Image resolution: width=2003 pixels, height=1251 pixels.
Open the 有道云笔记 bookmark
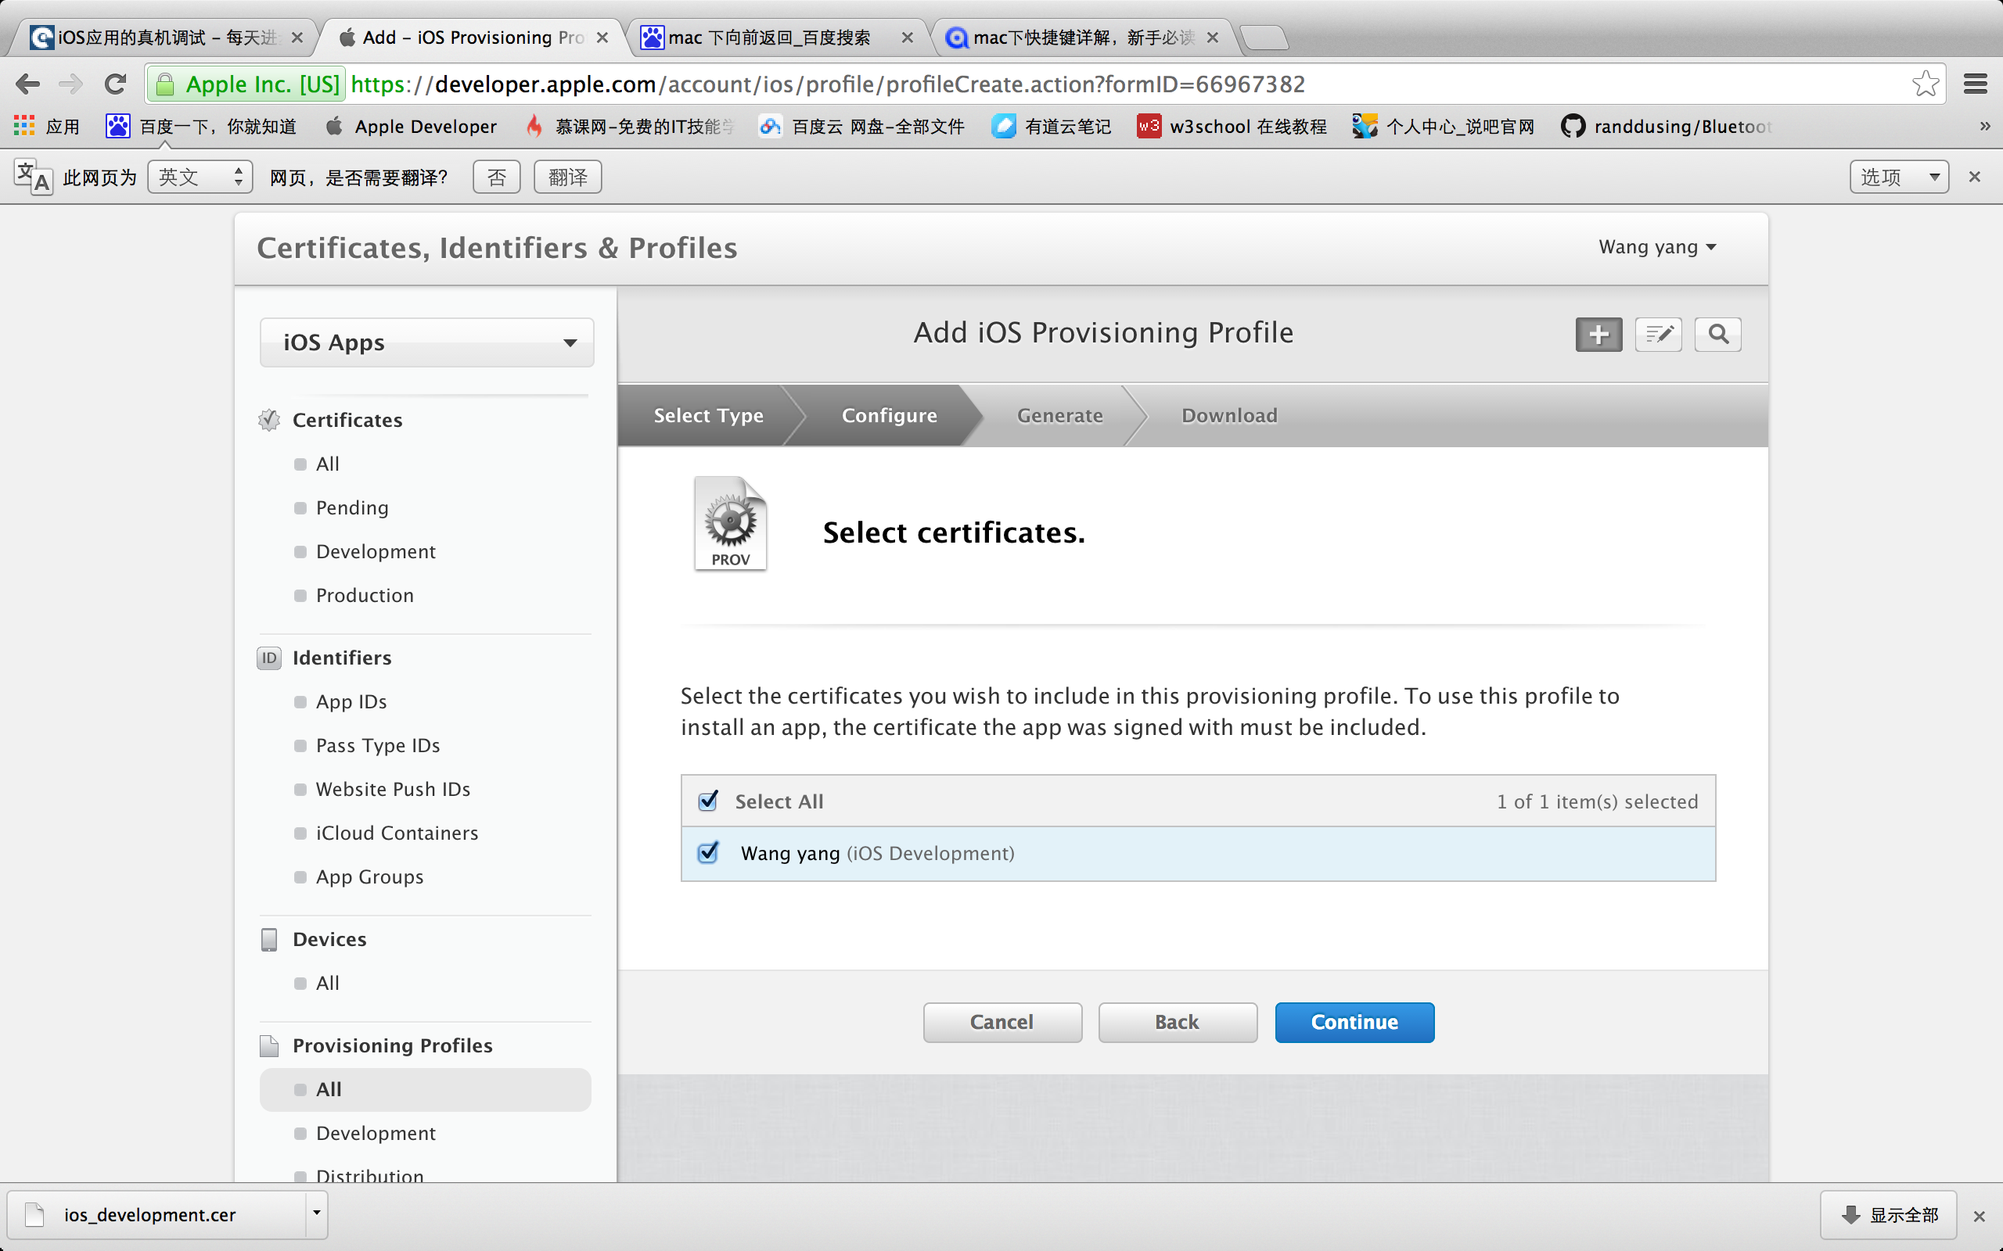(1051, 127)
